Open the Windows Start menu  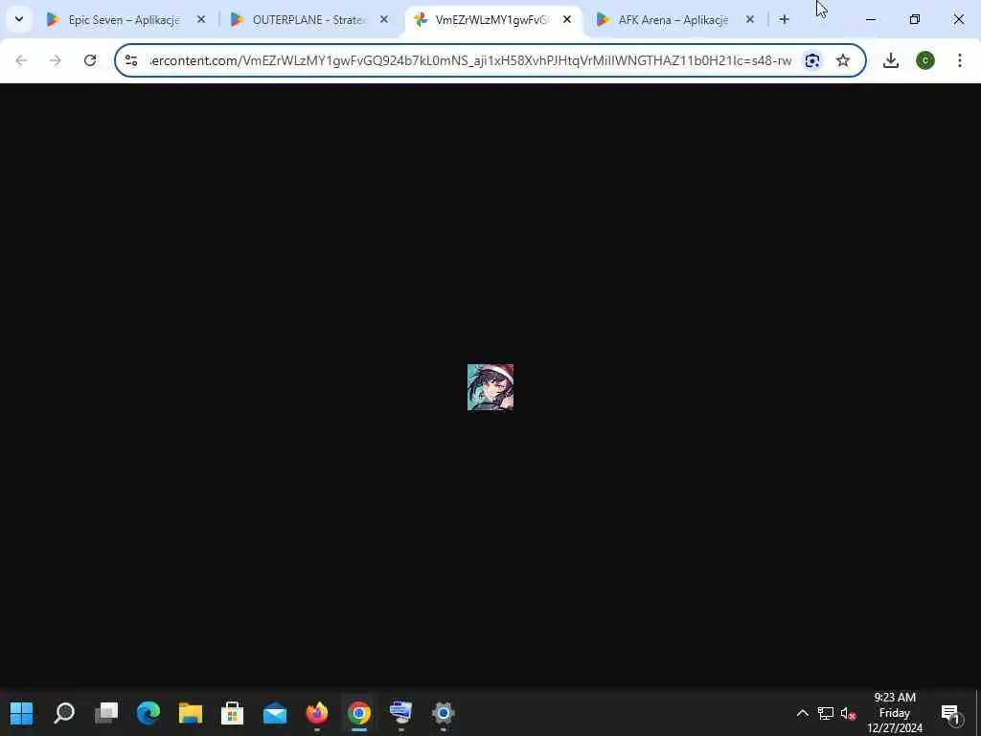(22, 713)
